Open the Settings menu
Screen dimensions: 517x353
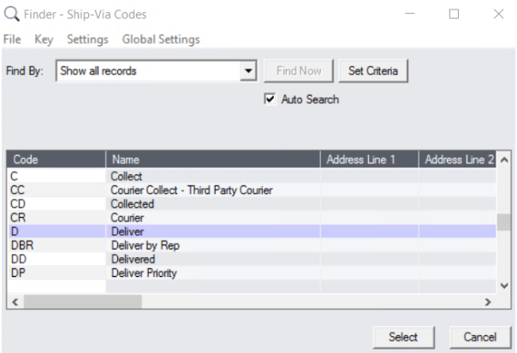[87, 39]
